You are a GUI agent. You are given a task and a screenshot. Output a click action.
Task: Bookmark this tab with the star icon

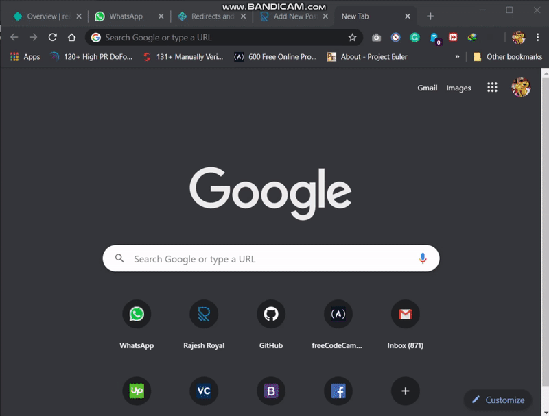tap(352, 38)
